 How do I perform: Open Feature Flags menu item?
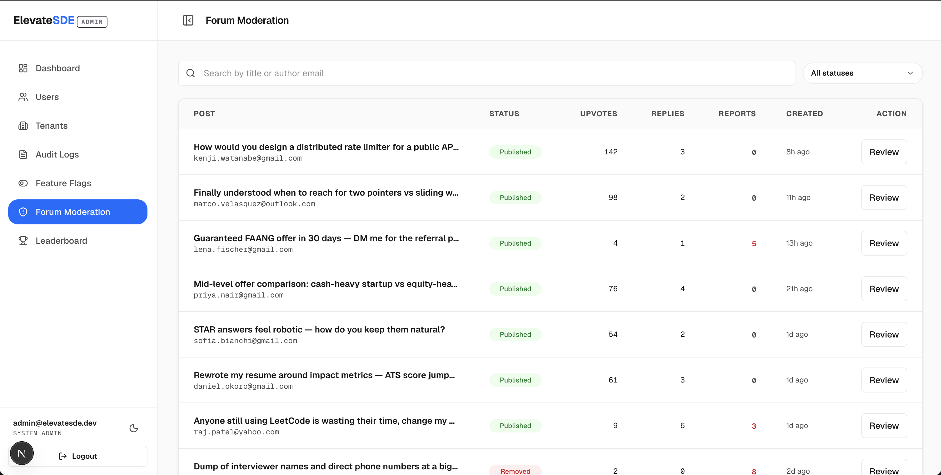77,183
